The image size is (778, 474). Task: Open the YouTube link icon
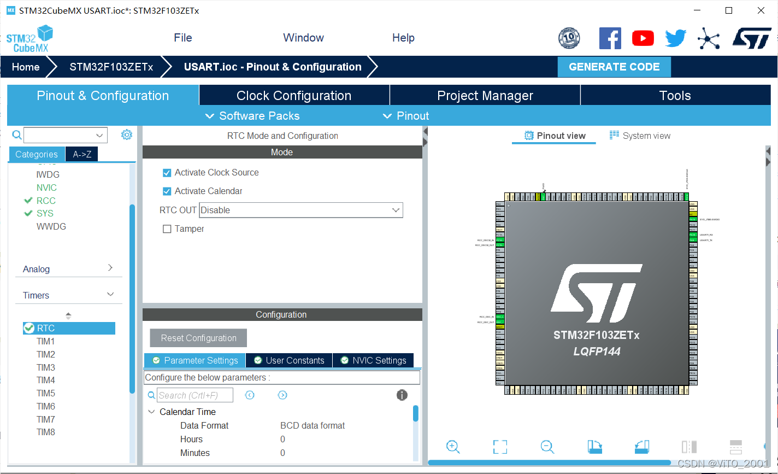click(643, 38)
